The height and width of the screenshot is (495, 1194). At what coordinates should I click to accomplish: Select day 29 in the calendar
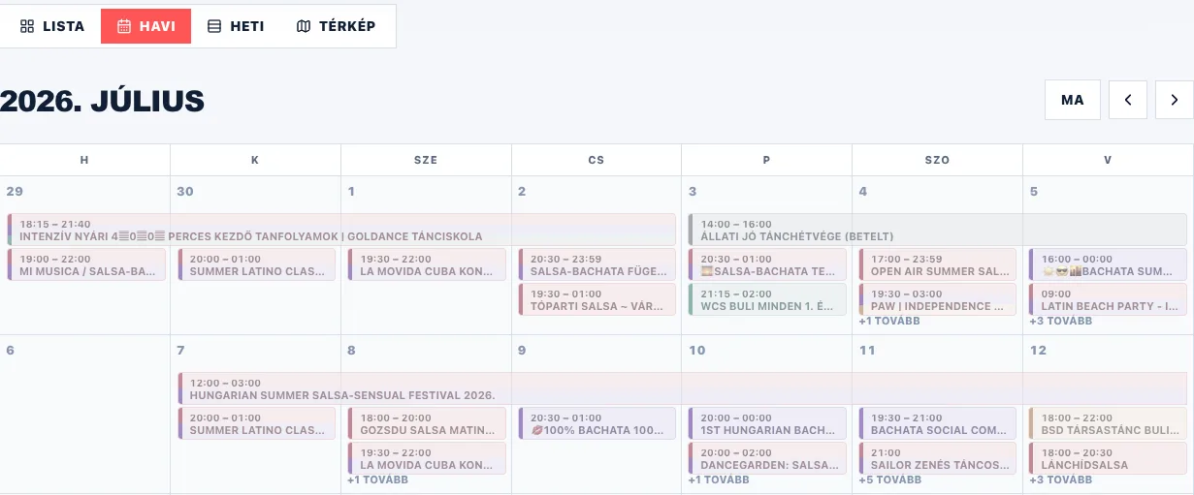click(14, 191)
